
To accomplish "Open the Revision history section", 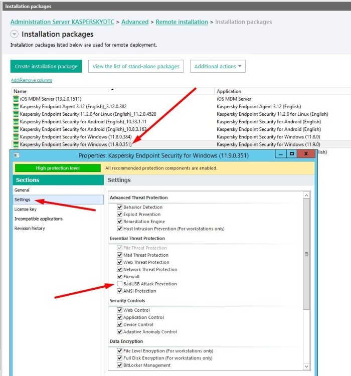I will [58, 228].
